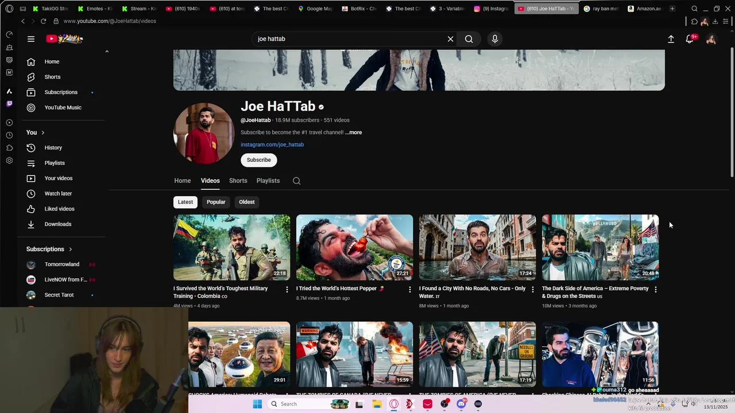Select the Oldest filter chip
735x413 pixels.
tap(247, 202)
